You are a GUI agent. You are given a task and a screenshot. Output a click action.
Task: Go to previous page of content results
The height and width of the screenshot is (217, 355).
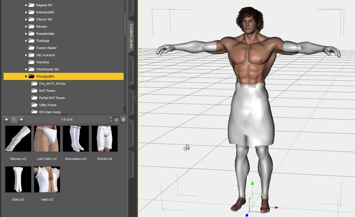[7, 119]
